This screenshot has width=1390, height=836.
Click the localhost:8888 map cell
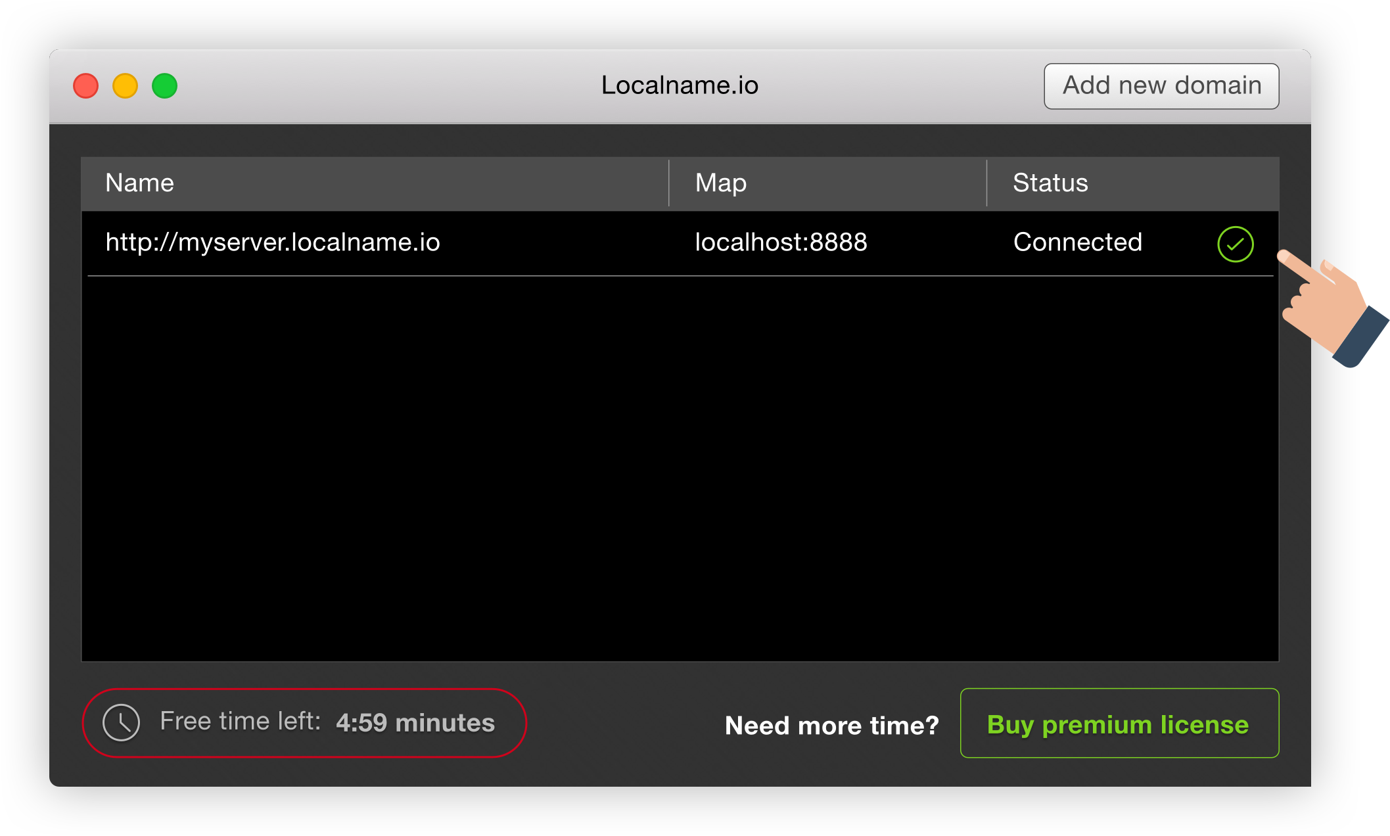[781, 243]
